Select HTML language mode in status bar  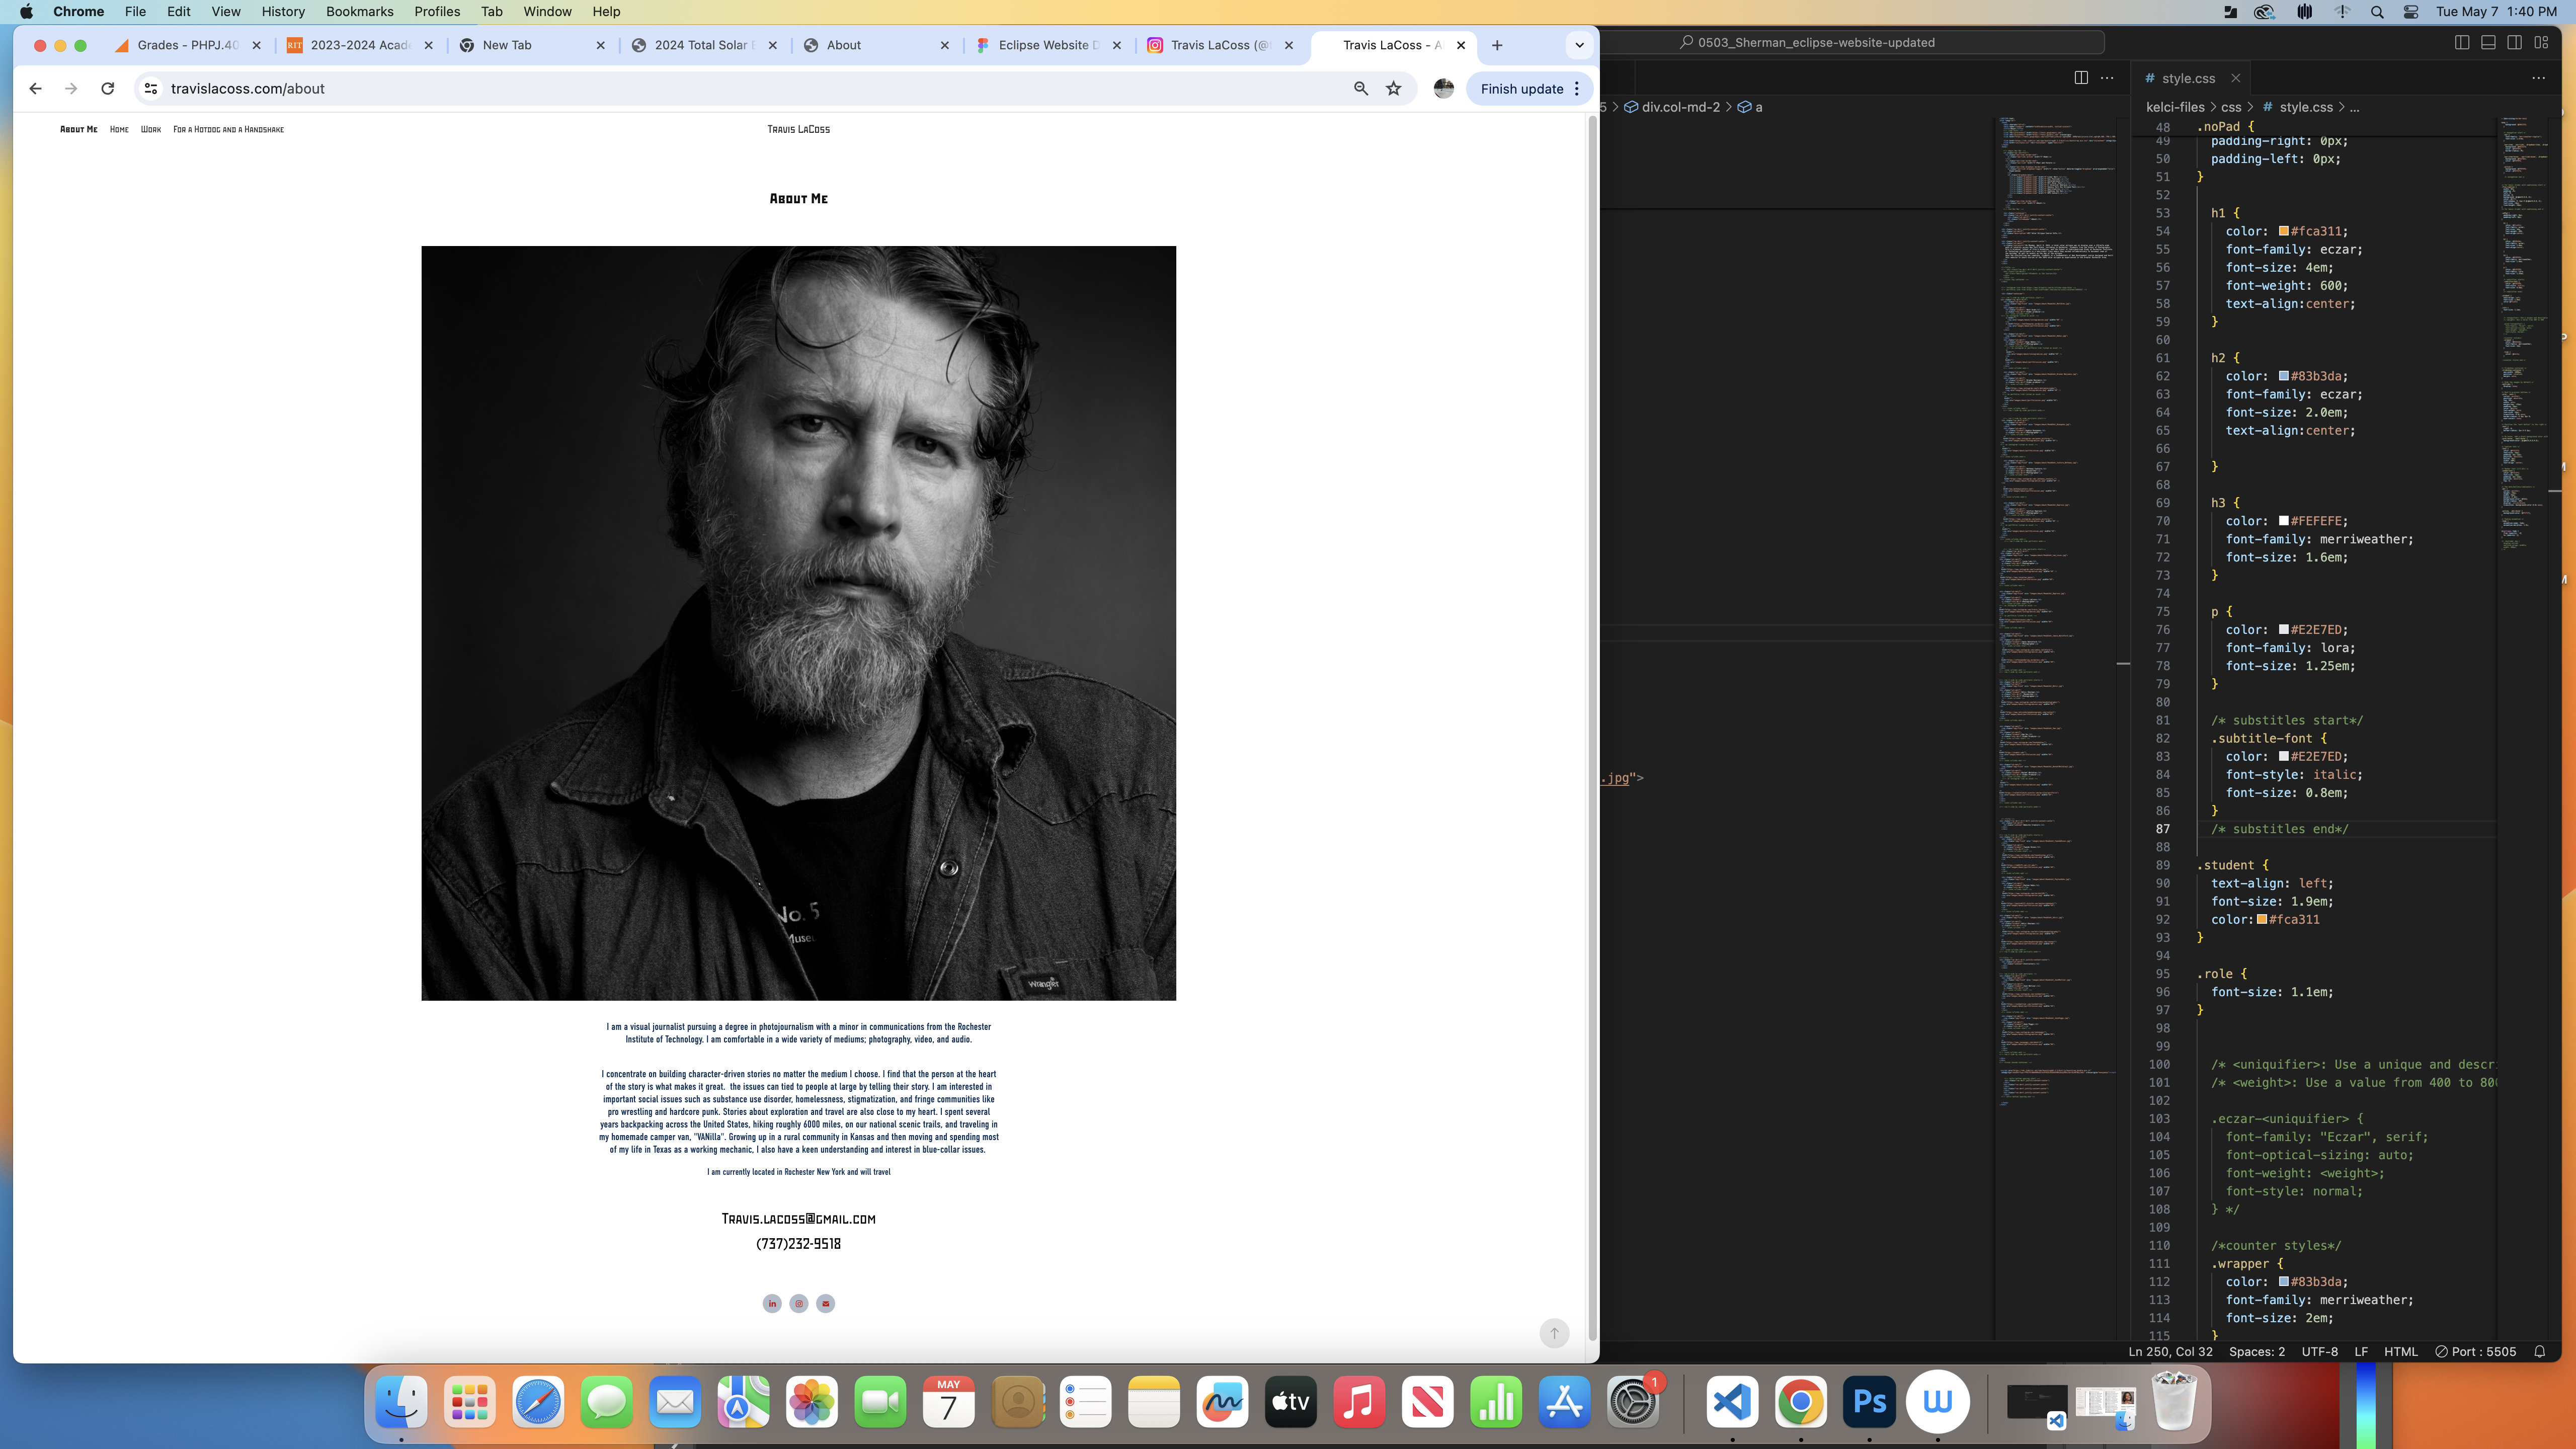point(2400,1351)
